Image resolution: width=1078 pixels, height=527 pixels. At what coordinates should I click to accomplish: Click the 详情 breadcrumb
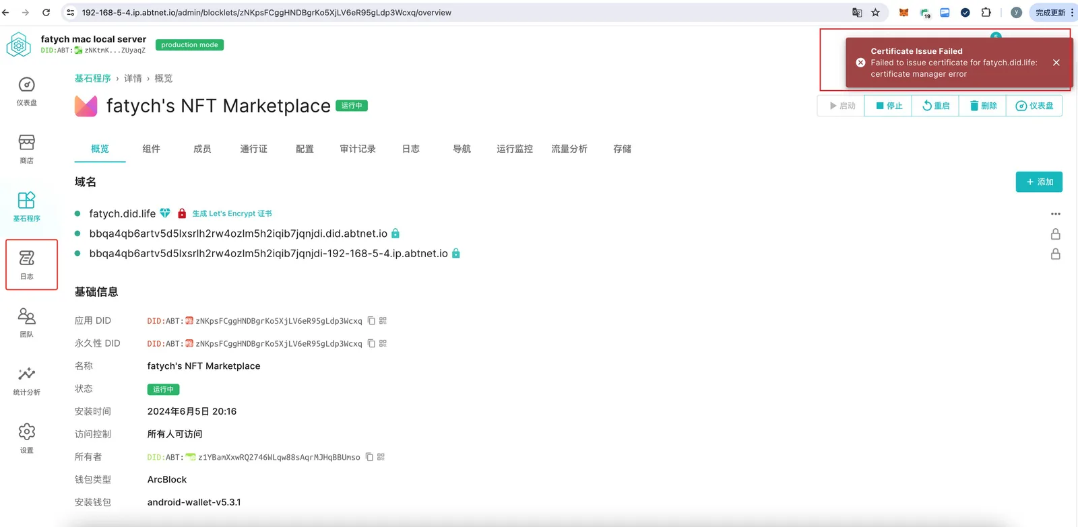[x=133, y=79]
